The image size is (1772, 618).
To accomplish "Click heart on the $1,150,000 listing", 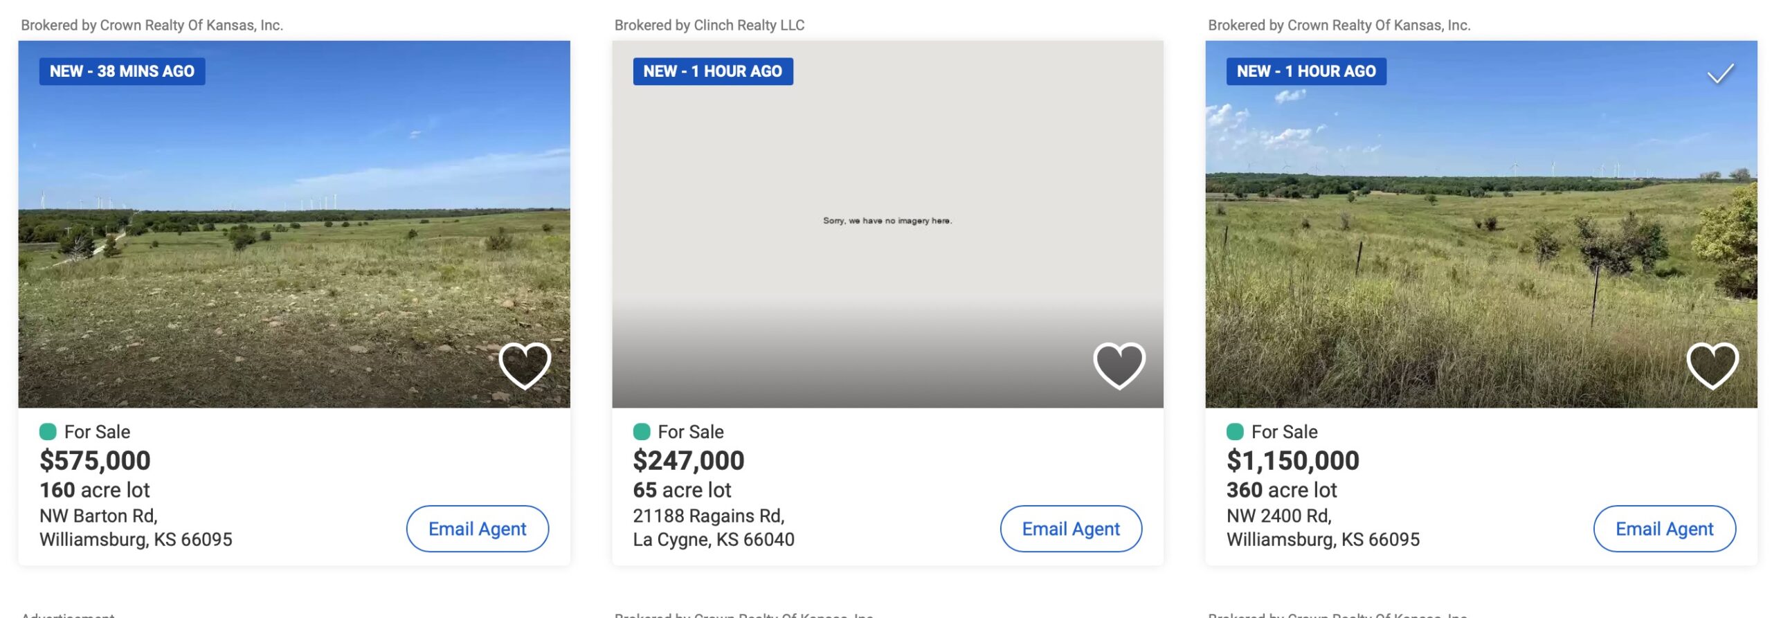I will pos(1712,365).
